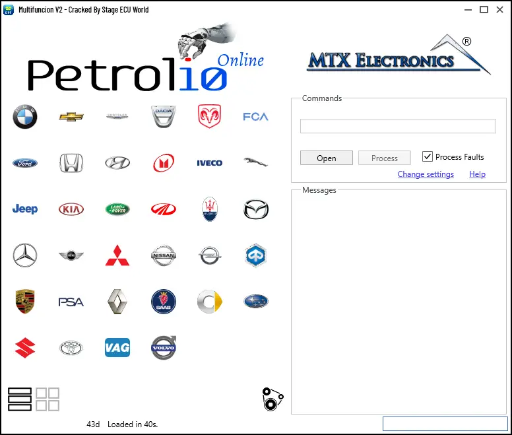Pick the IVECO brand icon
Viewport: 512px width, 435px height.
[209, 163]
